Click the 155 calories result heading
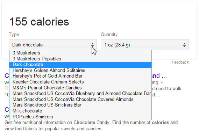The image size is (199, 132). click(39, 22)
